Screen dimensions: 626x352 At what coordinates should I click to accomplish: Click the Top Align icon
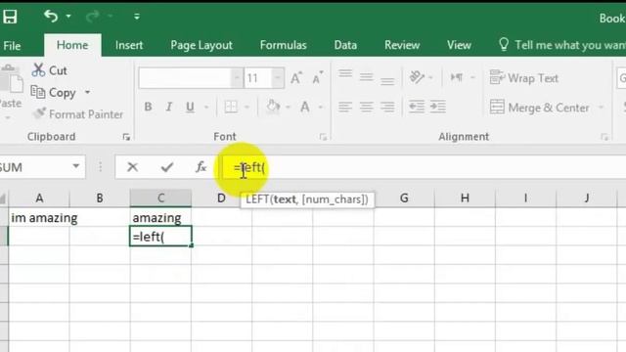pos(345,74)
